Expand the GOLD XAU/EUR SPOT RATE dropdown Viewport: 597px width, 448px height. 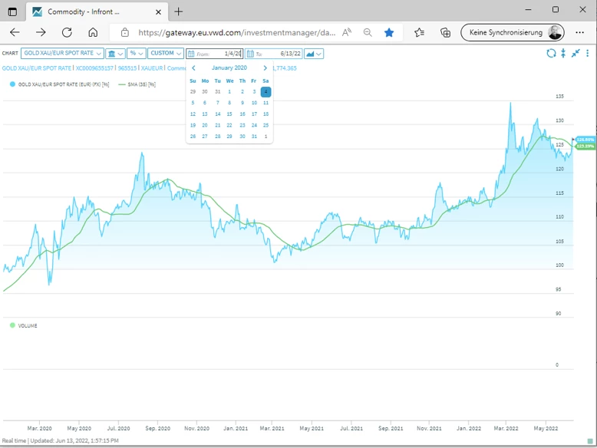click(62, 54)
